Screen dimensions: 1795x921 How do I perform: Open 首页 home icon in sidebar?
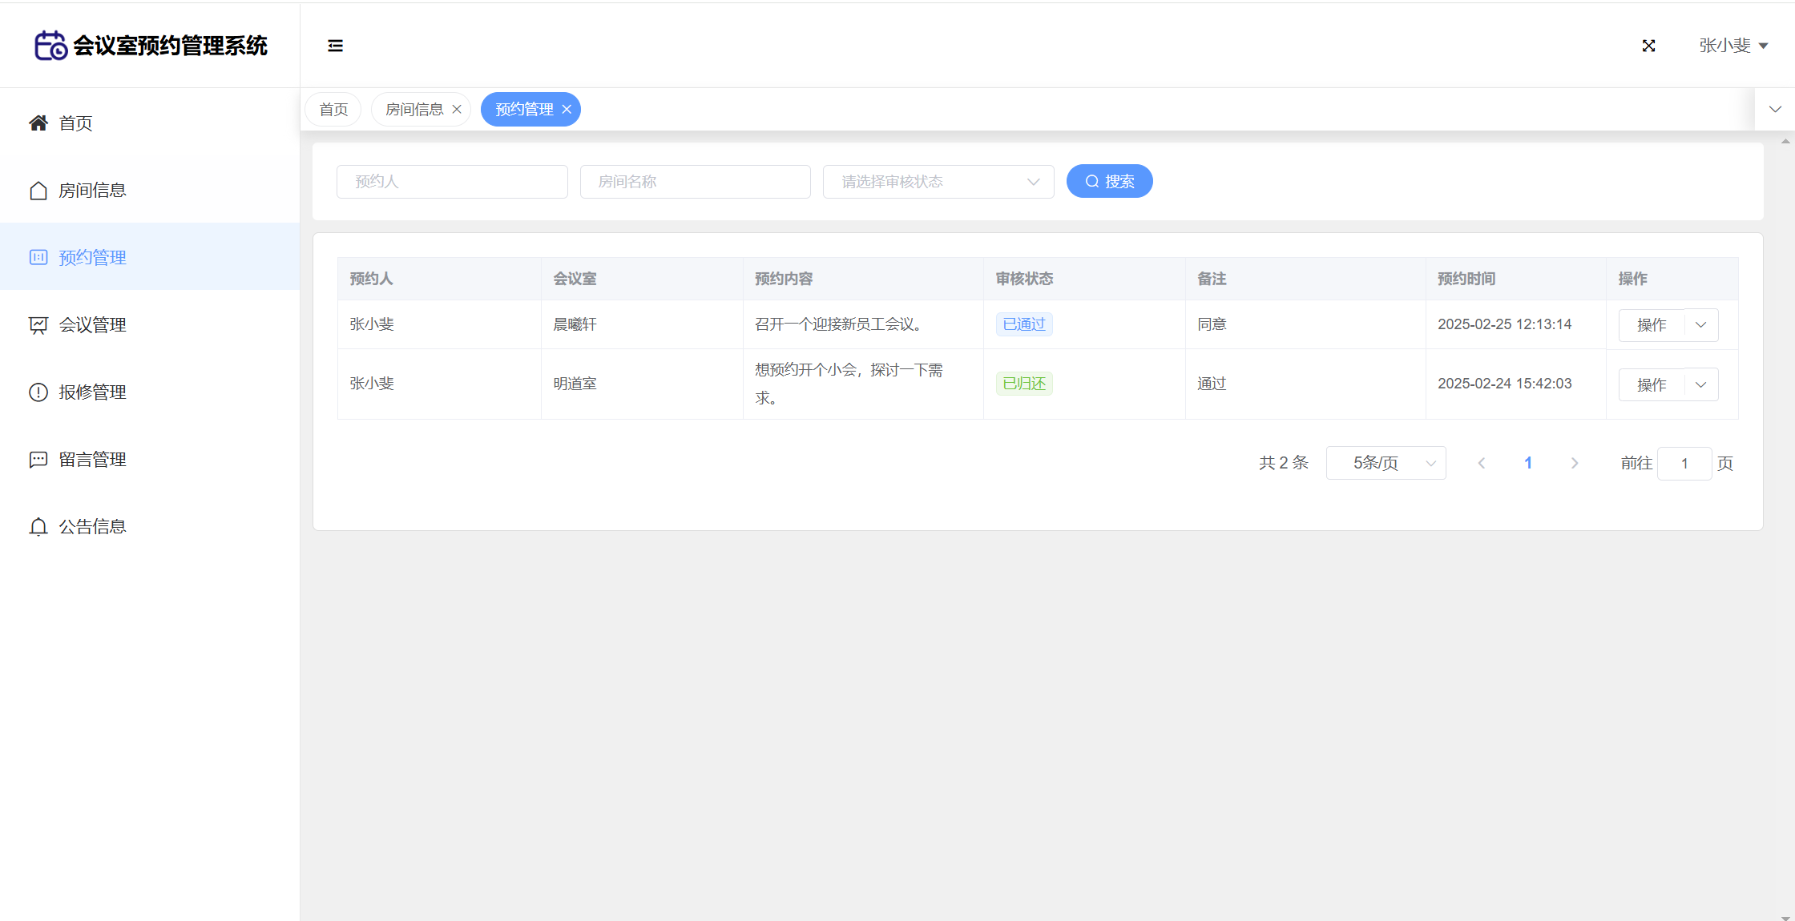38,123
